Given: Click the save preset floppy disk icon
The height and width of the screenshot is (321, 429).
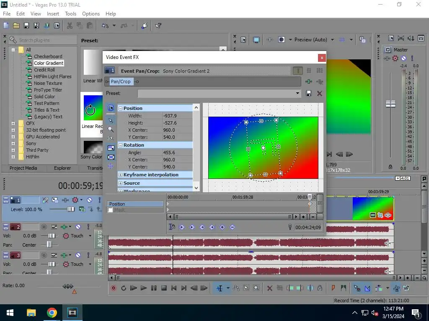Looking at the screenshot, I should click(309, 94).
